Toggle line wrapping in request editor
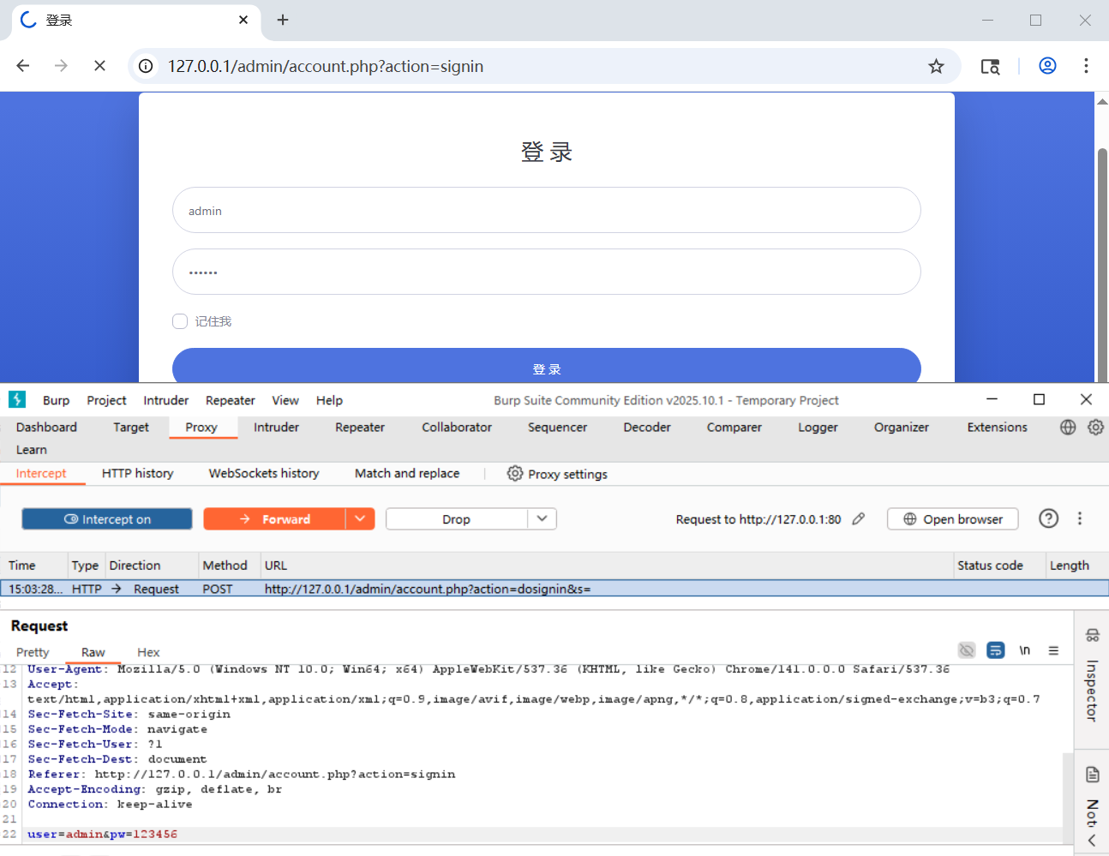This screenshot has height=856, width=1109. click(x=995, y=650)
